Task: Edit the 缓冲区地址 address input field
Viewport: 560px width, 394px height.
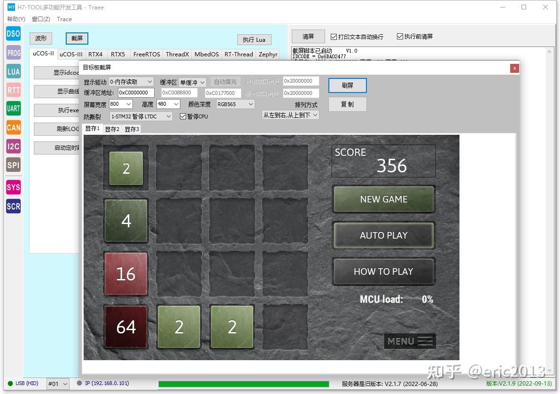Action: [135, 93]
